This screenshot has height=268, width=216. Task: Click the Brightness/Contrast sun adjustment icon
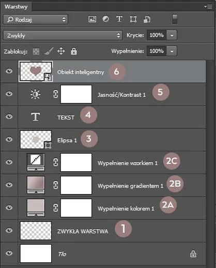click(x=35, y=94)
